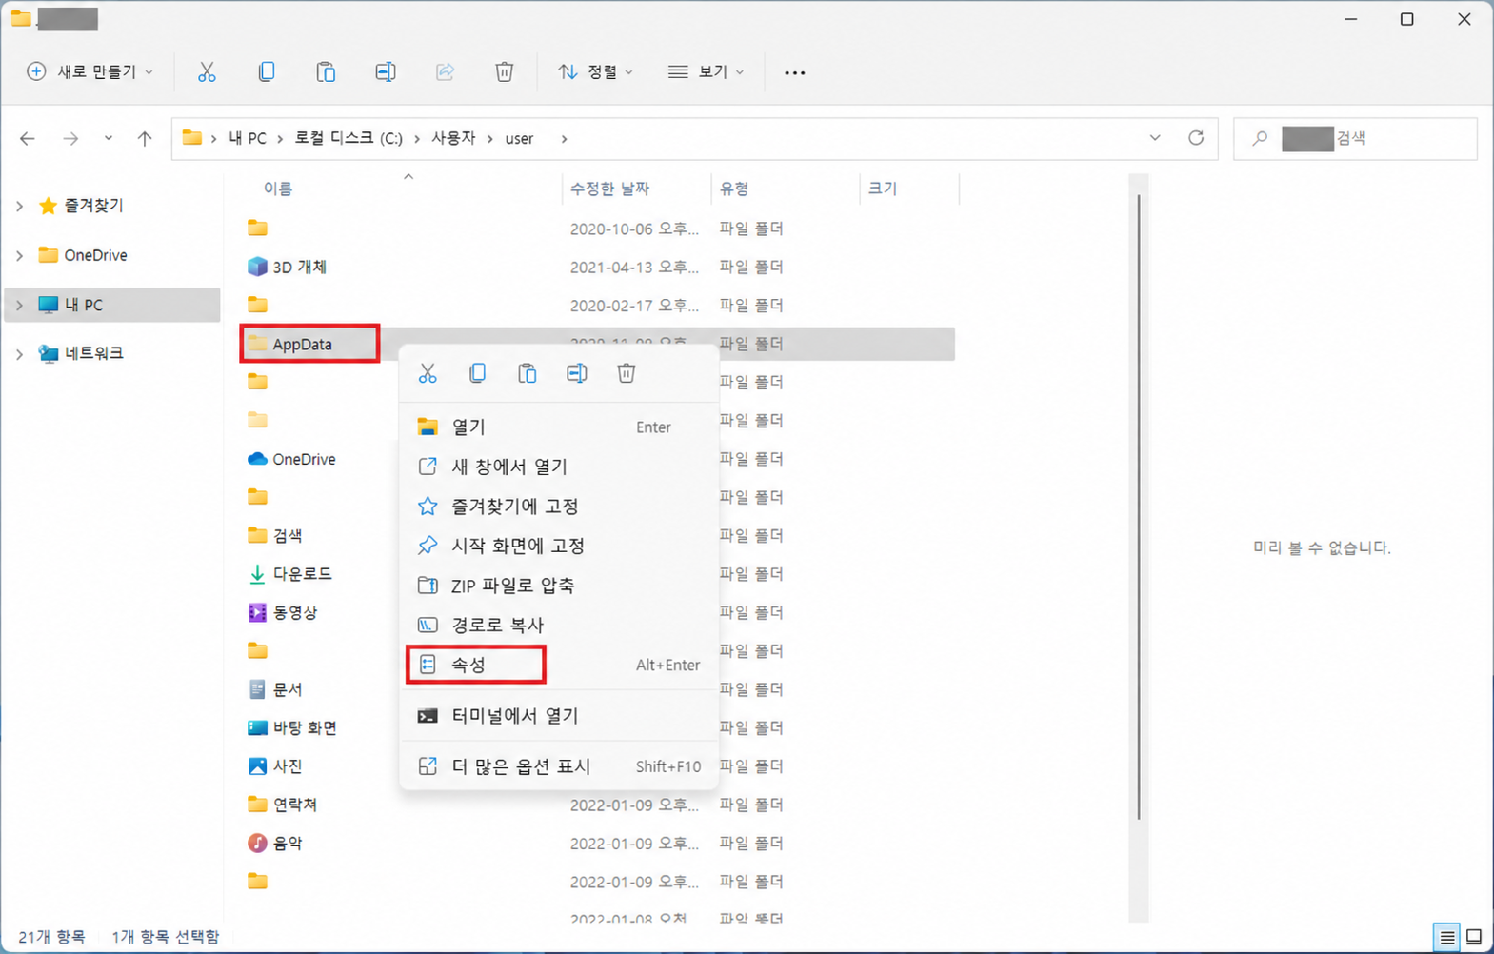Click the Cut icon in the top toolbar

point(207,72)
